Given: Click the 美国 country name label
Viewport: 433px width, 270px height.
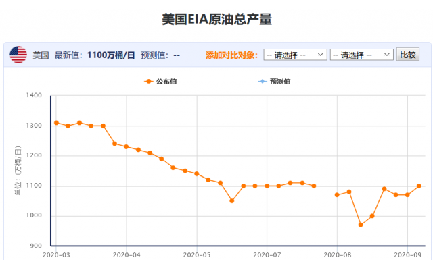Looking at the screenshot, I should click(41, 55).
